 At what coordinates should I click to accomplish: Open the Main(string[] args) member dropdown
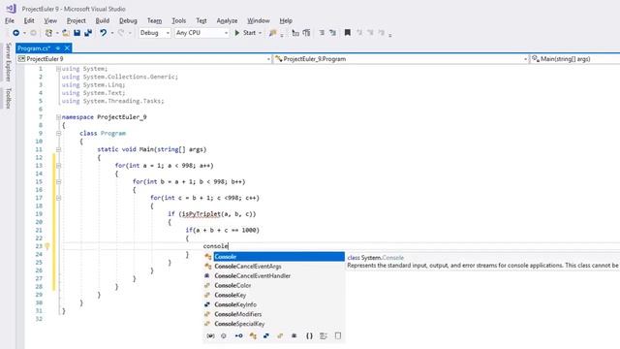tap(574, 59)
